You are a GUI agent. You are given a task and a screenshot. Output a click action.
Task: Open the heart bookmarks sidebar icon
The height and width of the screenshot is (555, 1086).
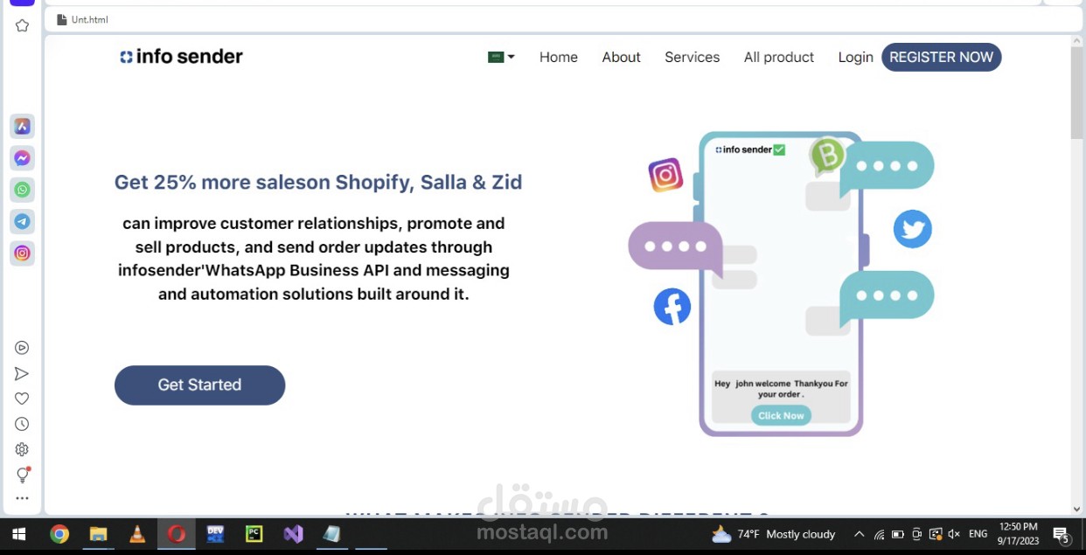(x=22, y=399)
